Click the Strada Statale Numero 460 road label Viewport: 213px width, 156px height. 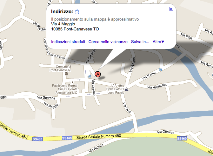click(99, 136)
